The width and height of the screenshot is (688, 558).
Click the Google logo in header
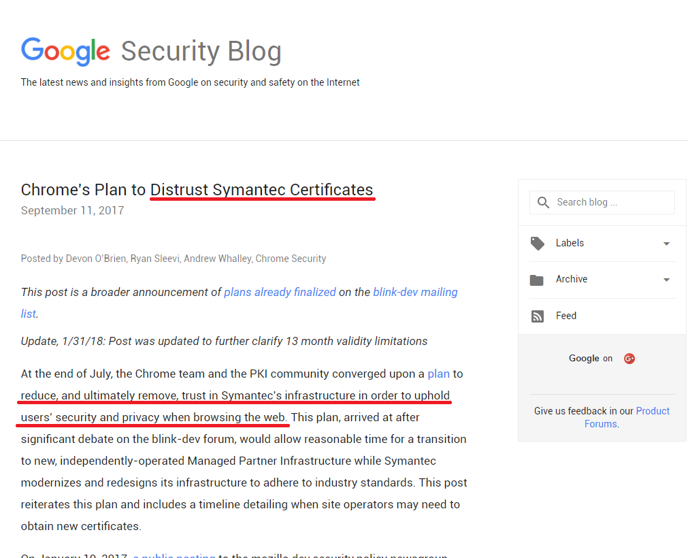(x=65, y=51)
